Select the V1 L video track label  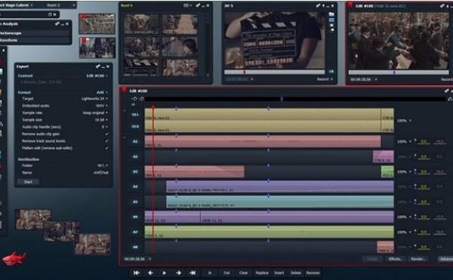point(135,114)
